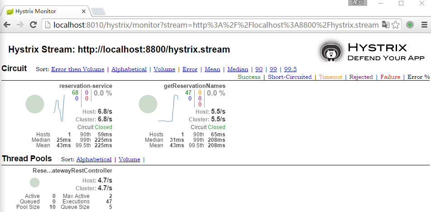The height and width of the screenshot is (212, 431).
Task: Click thread pool Host rate 4.7/s
Action: pos(105,181)
